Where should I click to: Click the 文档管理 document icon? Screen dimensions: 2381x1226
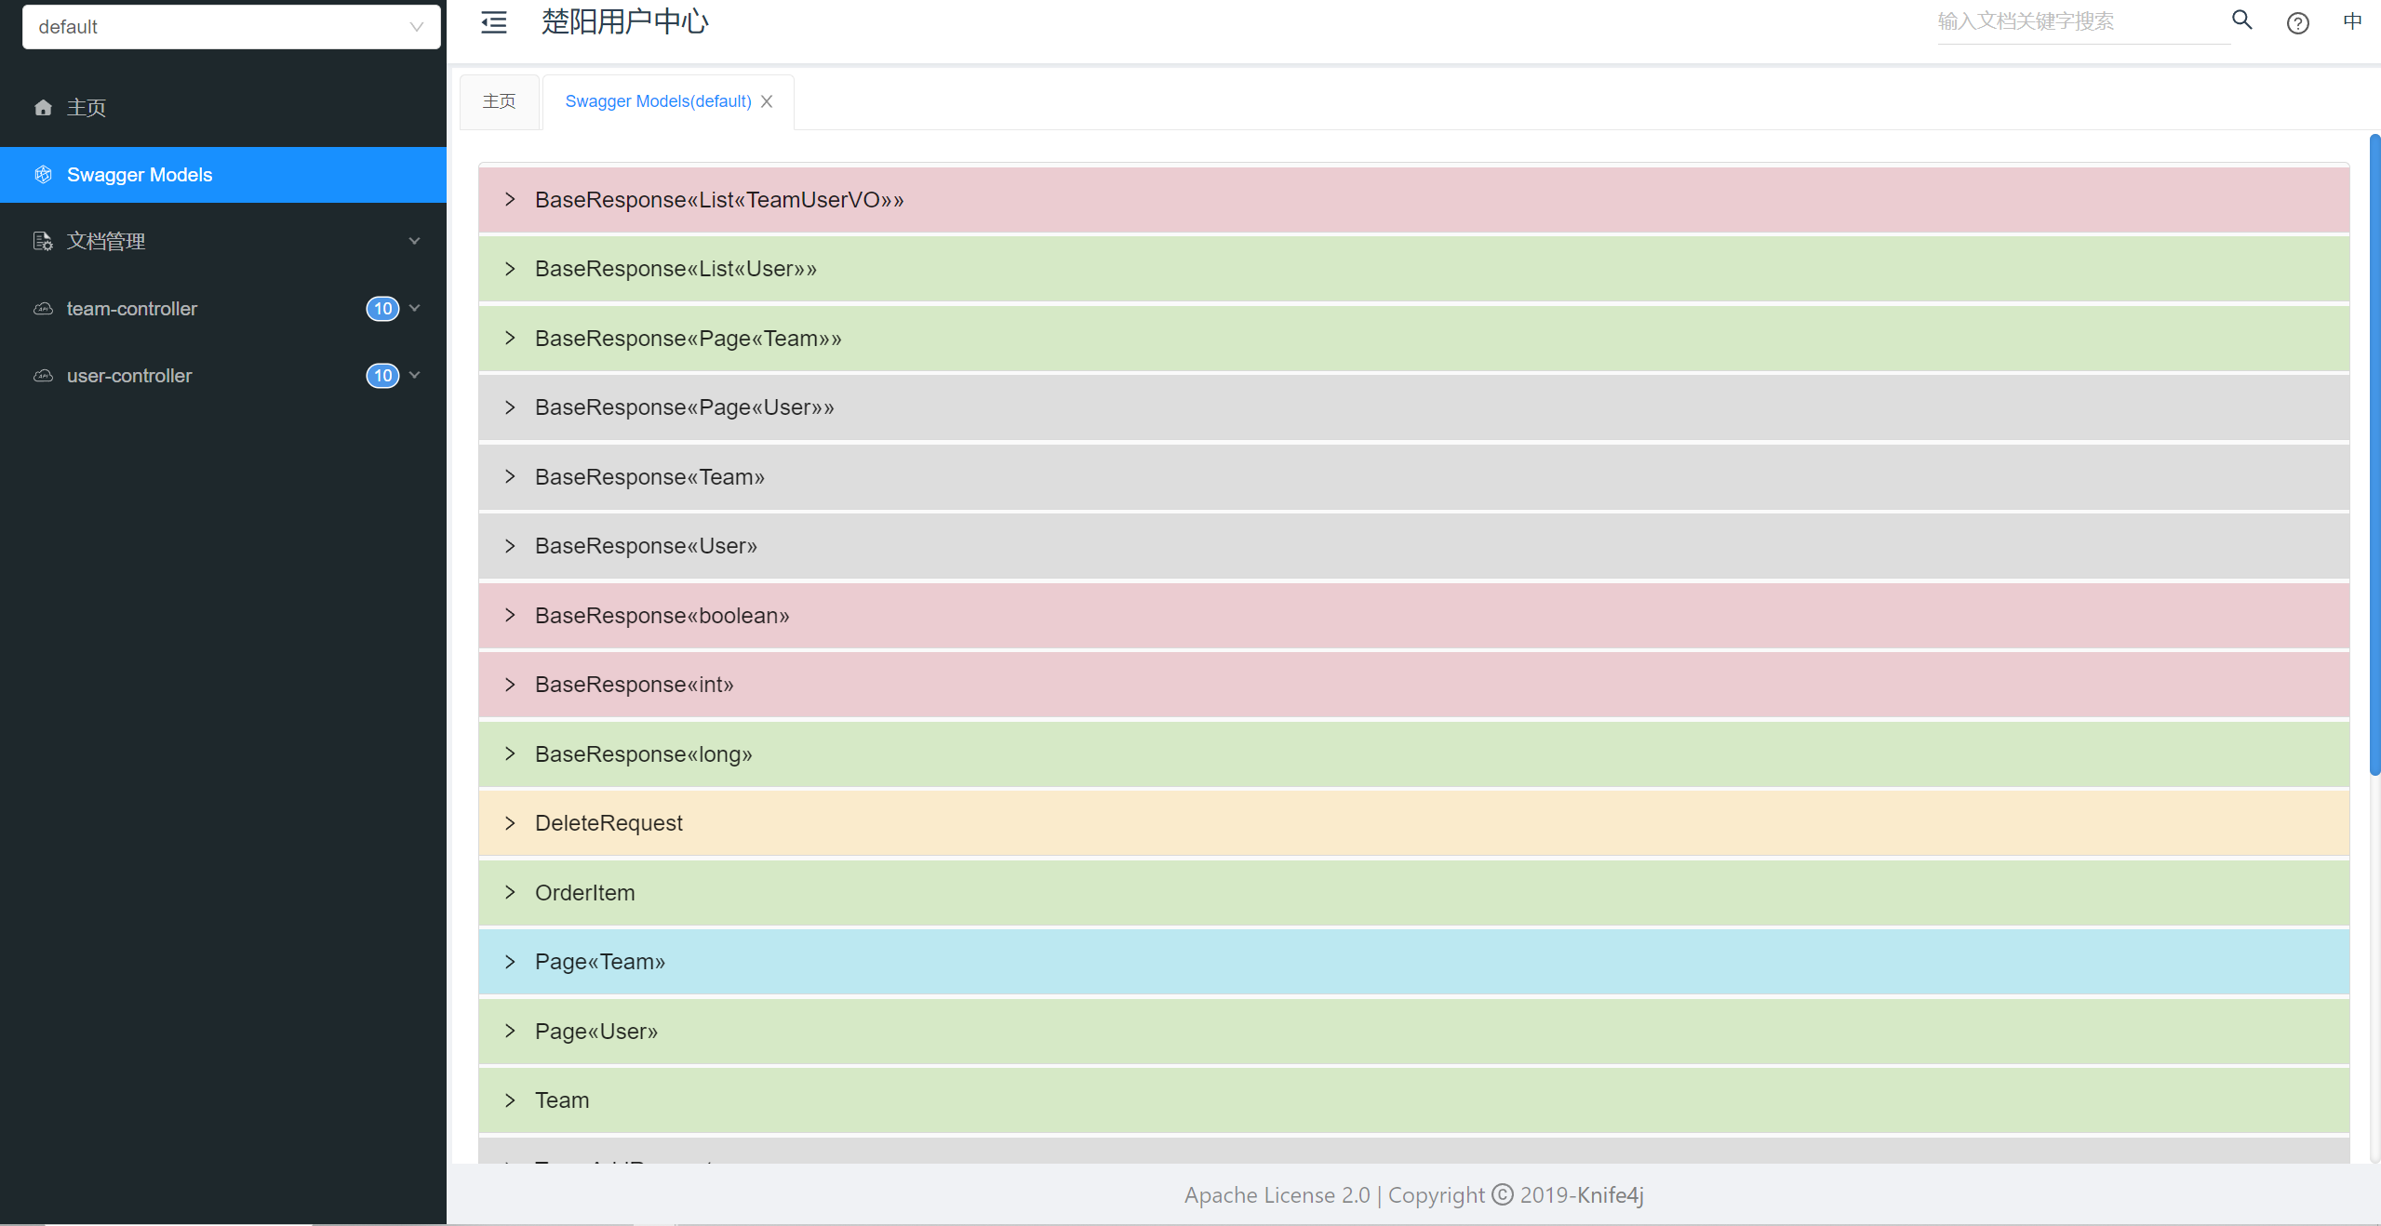43,242
